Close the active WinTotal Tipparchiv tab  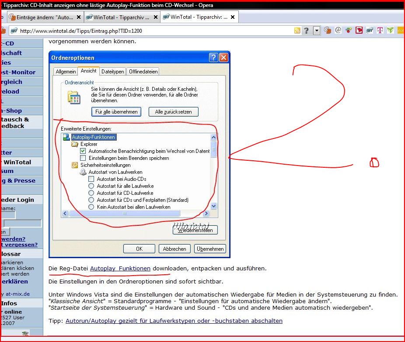pyautogui.click(x=233, y=17)
